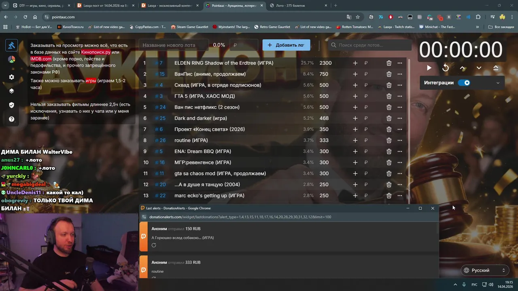Open Pointauc settings gear in sidebar
The width and height of the screenshot is (518, 291).
[11, 77]
